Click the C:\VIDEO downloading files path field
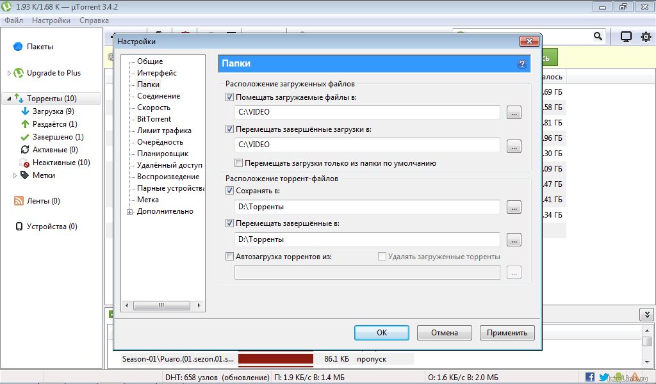Screen dimensions: 656x384 point(367,112)
